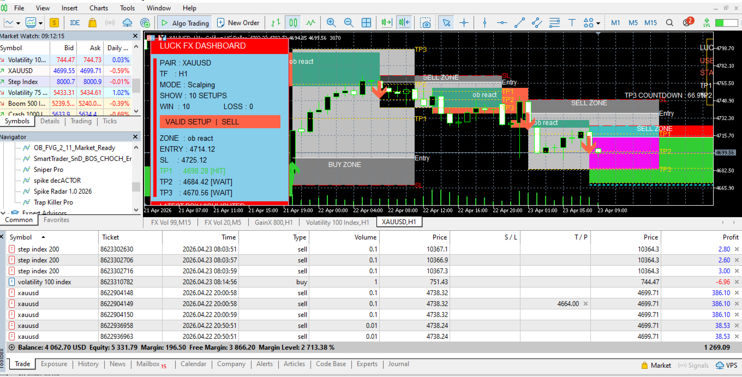The width and height of the screenshot is (742, 377).
Task: Select the M15 timeframe button
Action: coord(650,23)
